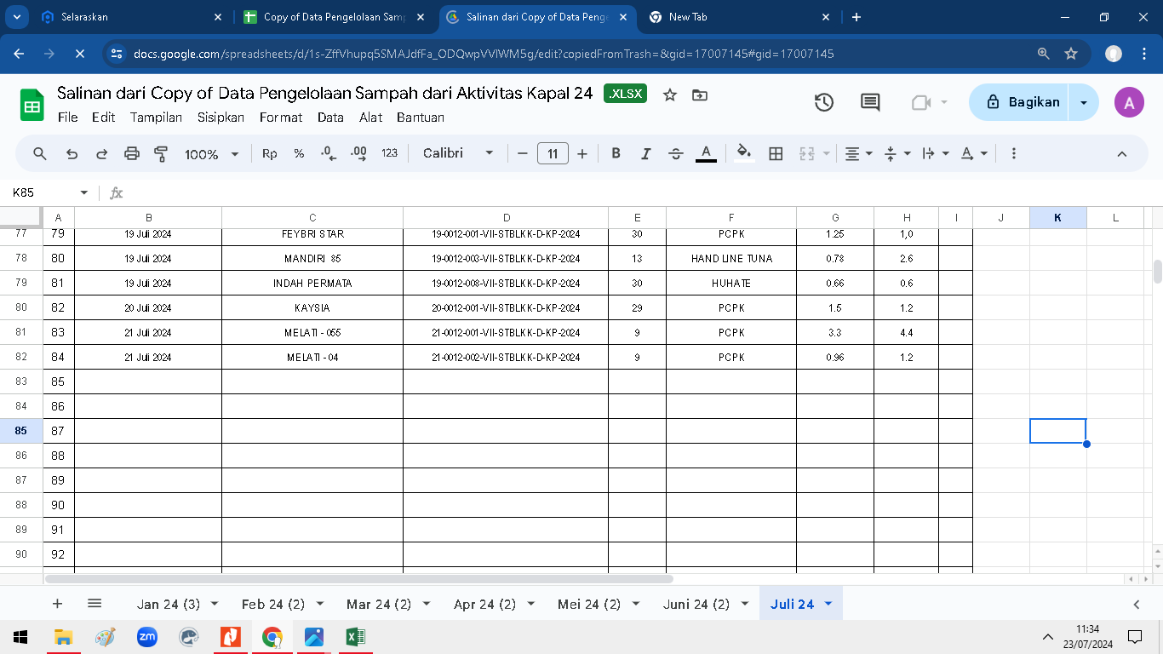Image resolution: width=1163 pixels, height=654 pixels.
Task: Switch to the Feb 24 (2) sheet
Action: (x=273, y=604)
